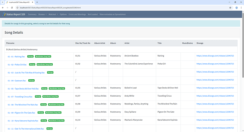The width and height of the screenshot is (244, 132).
Task: Open the Discogs release URL for Travelling Circus
Action: [215, 96]
